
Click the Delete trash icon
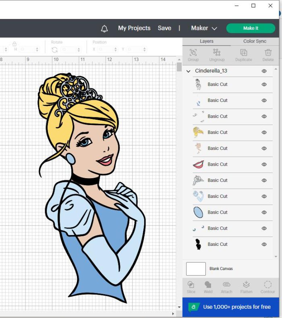(268, 52)
